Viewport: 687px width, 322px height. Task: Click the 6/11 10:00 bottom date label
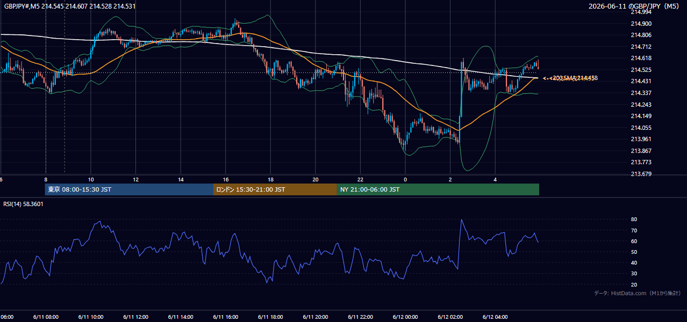pyautogui.click(x=90, y=317)
